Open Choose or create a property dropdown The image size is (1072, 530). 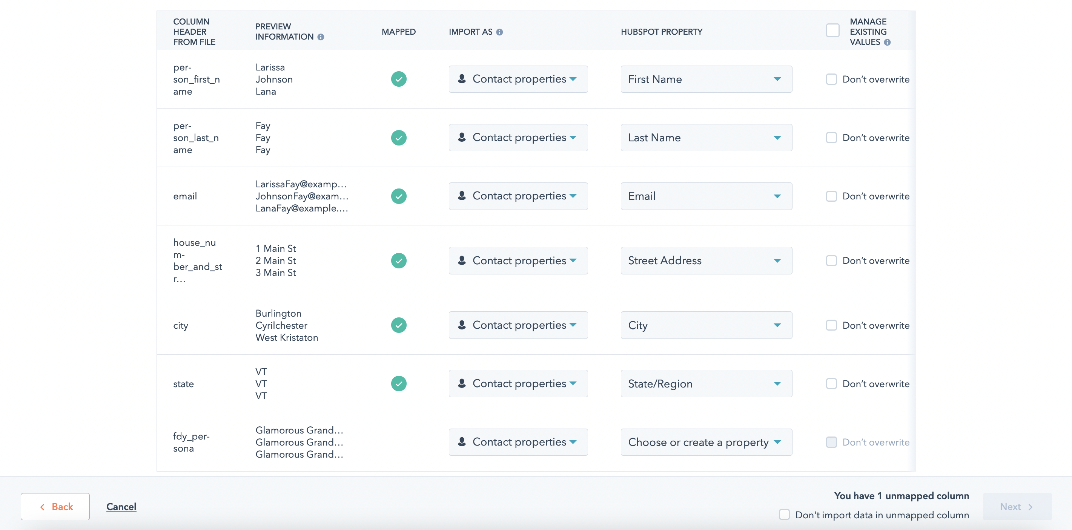706,442
